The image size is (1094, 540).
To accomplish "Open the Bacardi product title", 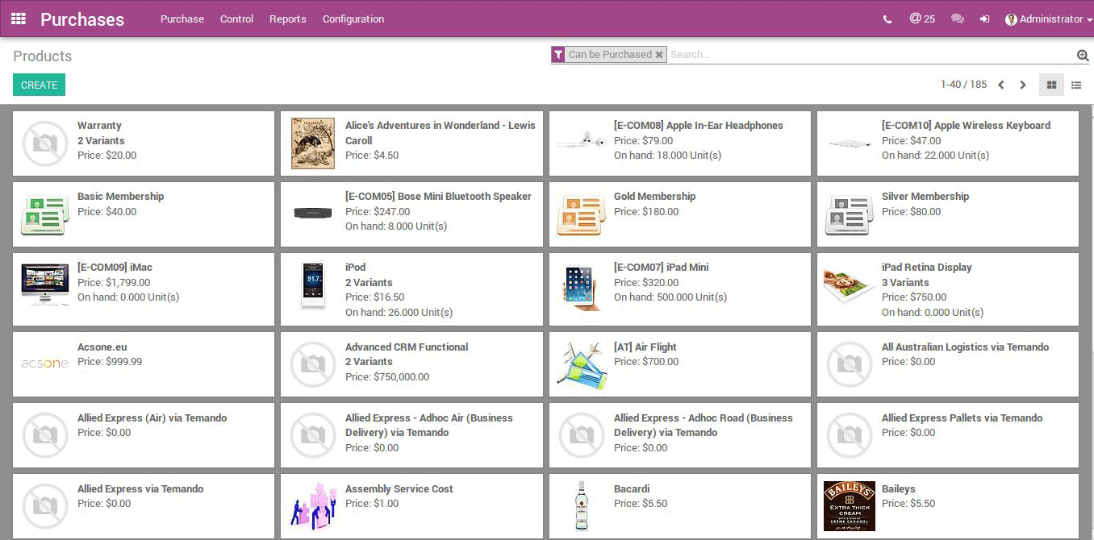I will [632, 489].
